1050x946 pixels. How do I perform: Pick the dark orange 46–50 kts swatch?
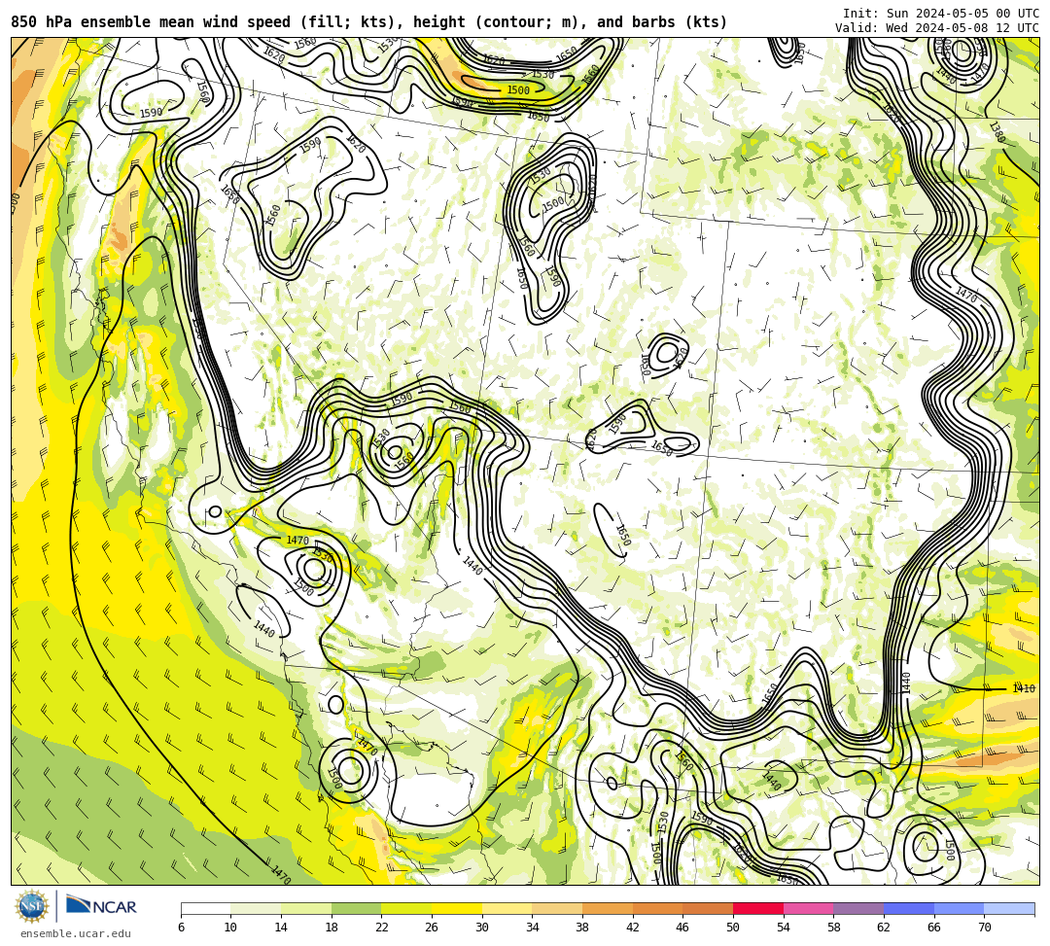click(x=708, y=908)
